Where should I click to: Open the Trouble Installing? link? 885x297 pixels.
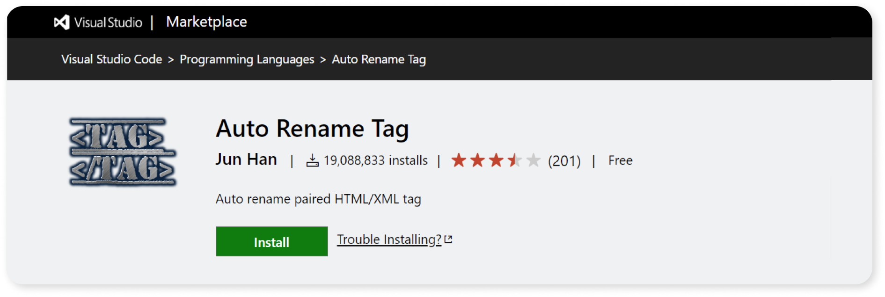[389, 239]
